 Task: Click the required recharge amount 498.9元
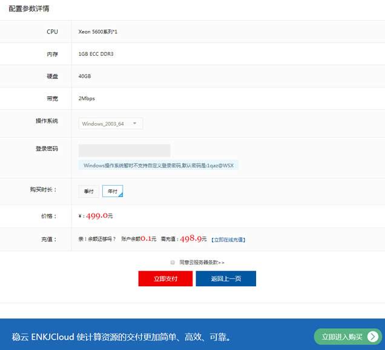point(193,238)
